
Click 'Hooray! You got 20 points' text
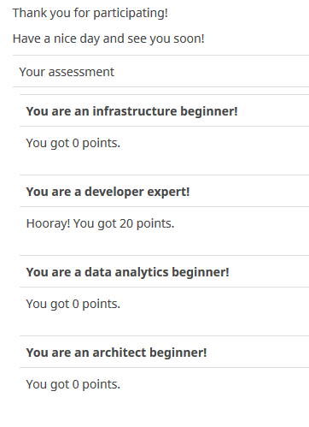tap(100, 223)
